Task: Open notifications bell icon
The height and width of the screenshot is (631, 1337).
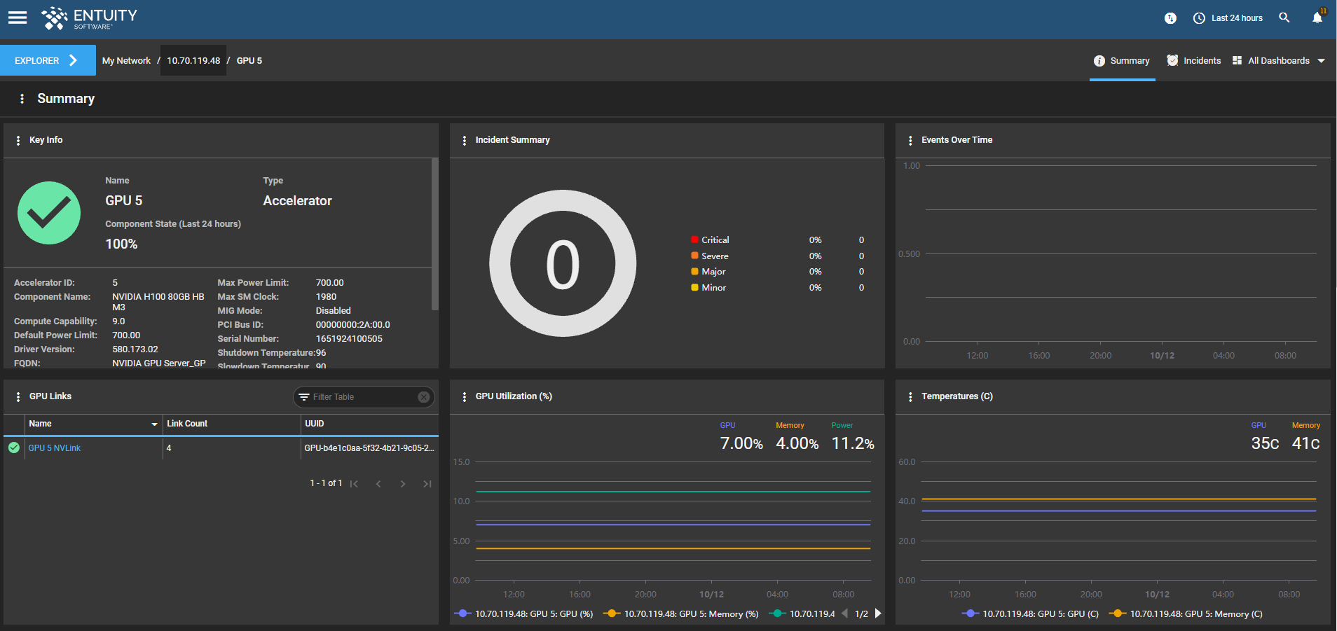Action: click(1317, 18)
